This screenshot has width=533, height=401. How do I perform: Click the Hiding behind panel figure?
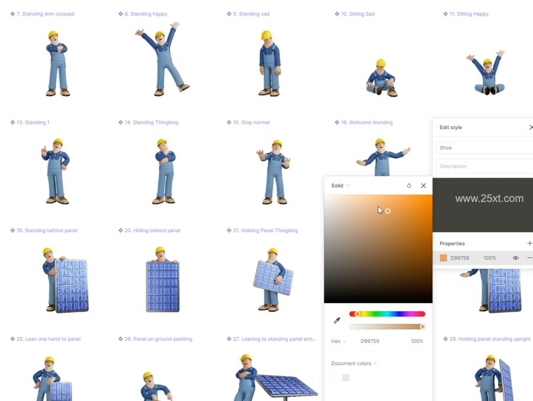tap(162, 280)
